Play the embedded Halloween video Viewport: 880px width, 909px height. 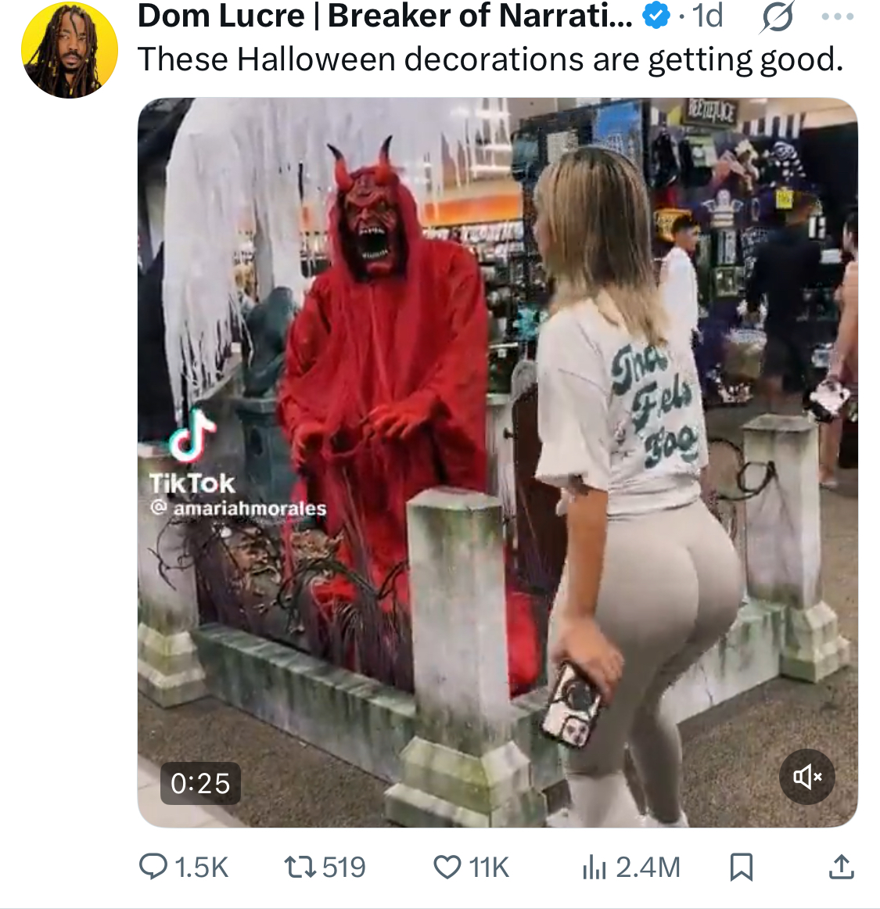click(x=497, y=462)
